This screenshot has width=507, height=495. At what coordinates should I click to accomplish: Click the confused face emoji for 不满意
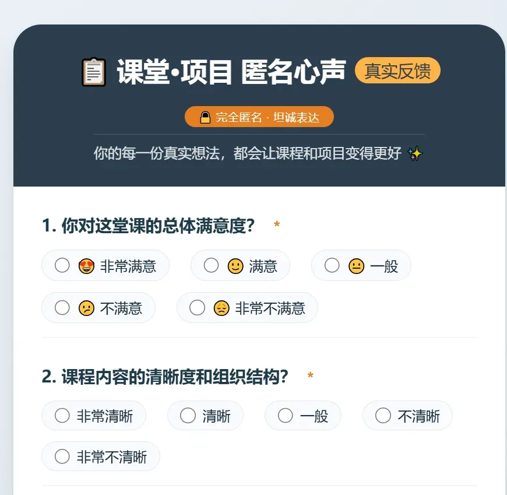86,308
